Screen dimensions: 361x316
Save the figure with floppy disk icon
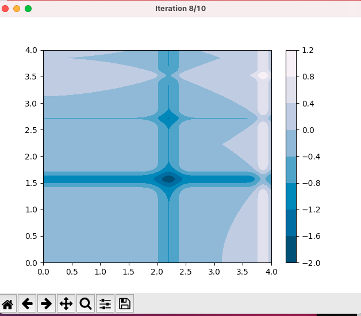point(125,303)
